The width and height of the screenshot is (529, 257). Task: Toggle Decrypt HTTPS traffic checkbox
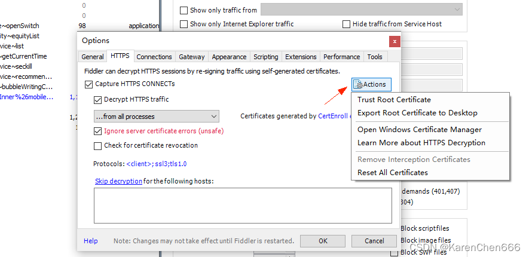point(97,100)
